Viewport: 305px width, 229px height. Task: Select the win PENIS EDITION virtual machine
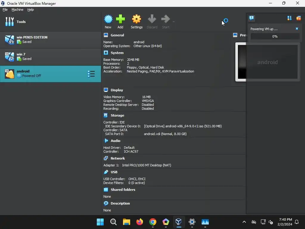point(50,40)
